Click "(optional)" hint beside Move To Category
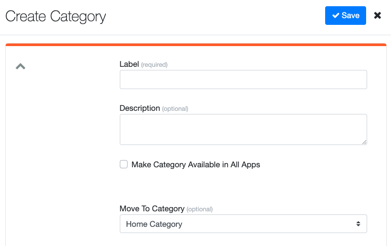The image size is (391, 246). click(199, 209)
